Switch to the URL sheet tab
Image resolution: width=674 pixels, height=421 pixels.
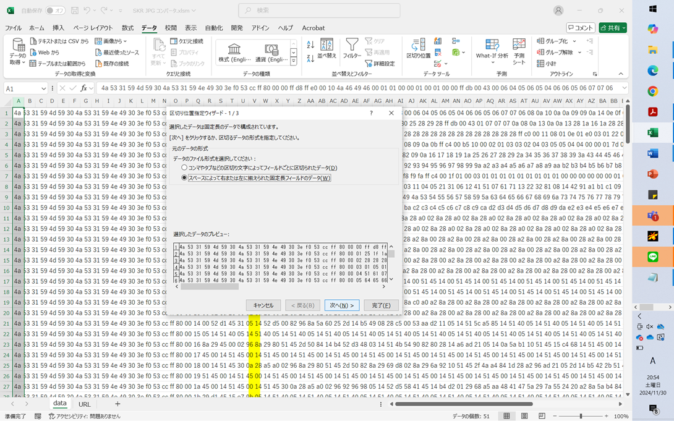(x=85, y=404)
